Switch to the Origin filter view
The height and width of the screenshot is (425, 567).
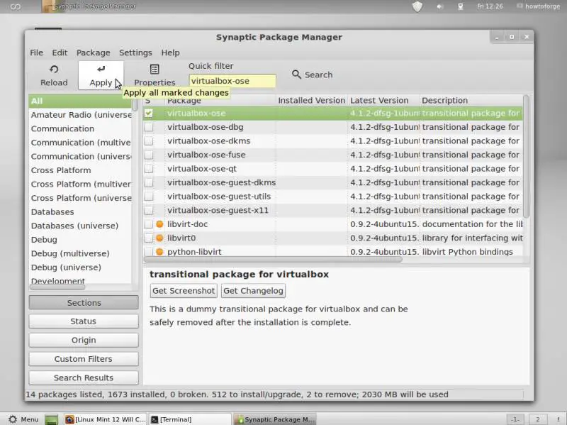84,340
